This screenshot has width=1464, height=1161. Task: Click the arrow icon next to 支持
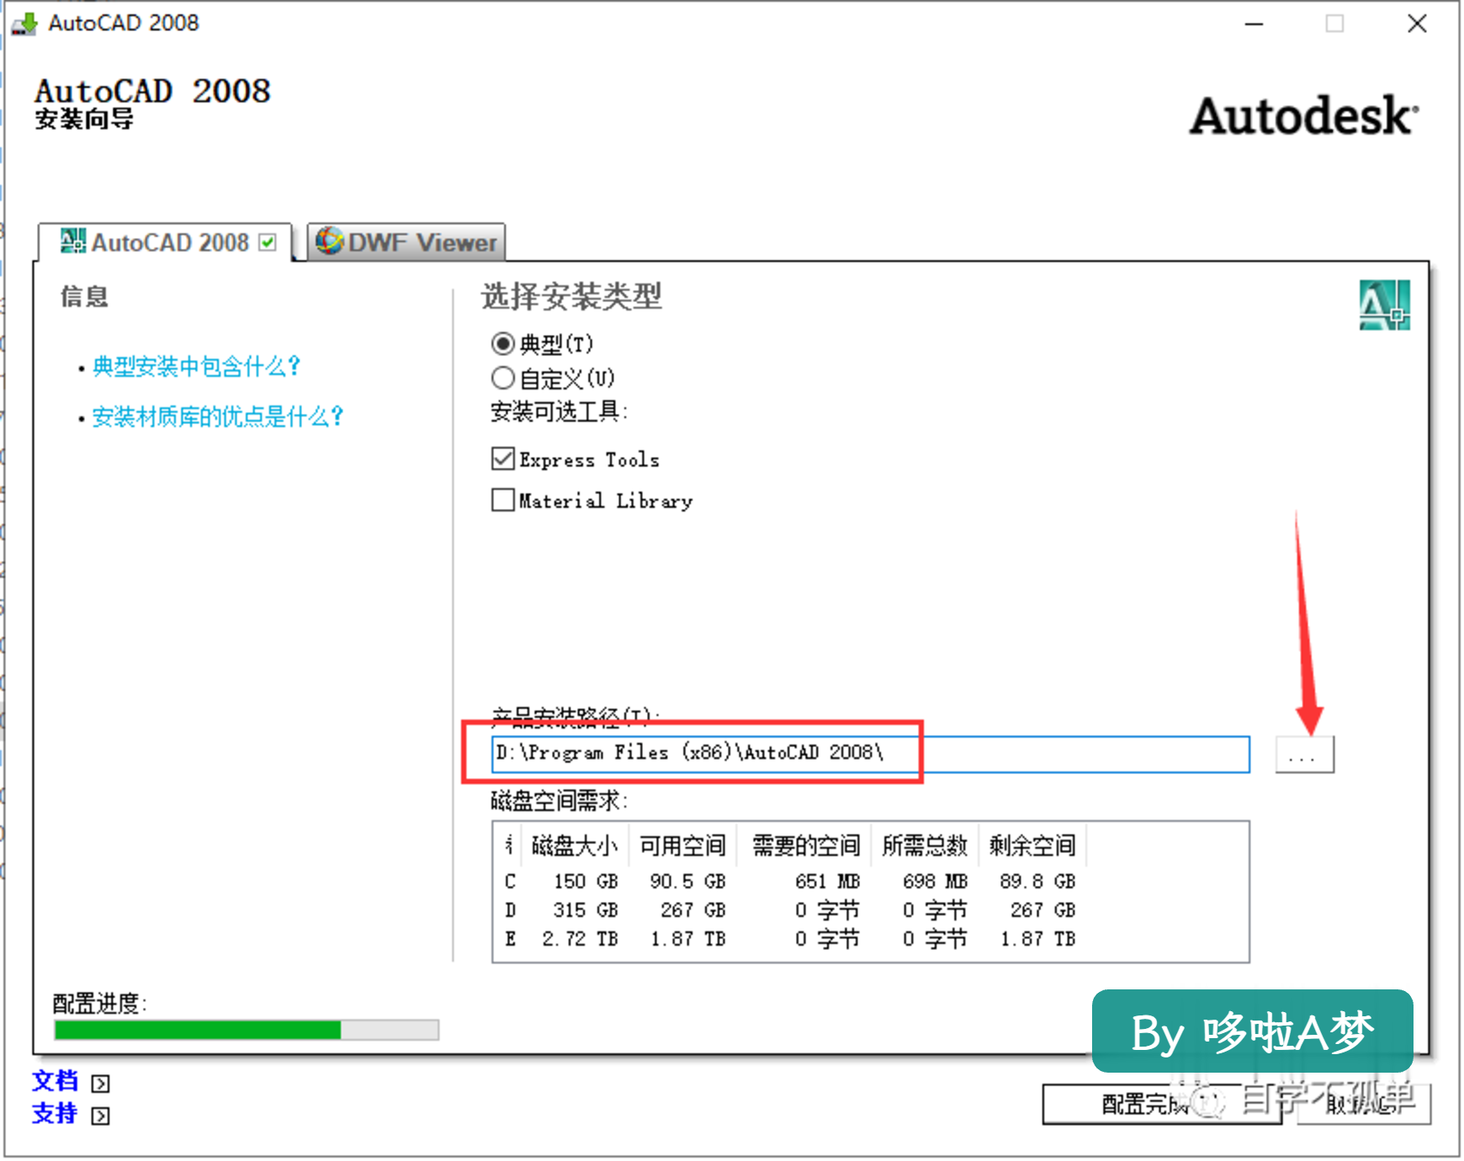pos(100,1116)
